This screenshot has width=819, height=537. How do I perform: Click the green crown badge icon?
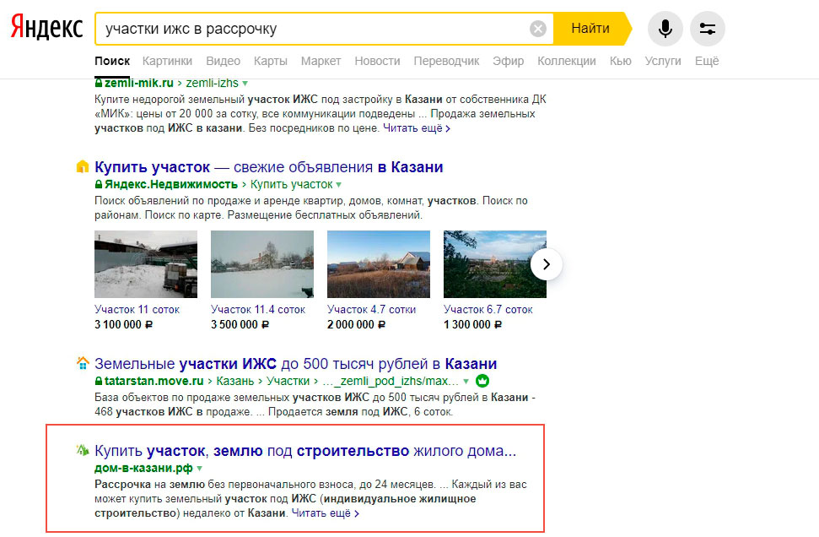482,381
